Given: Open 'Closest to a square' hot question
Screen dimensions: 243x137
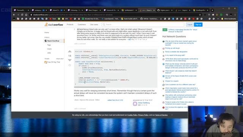Looking at the screenshot, I should [172, 81].
